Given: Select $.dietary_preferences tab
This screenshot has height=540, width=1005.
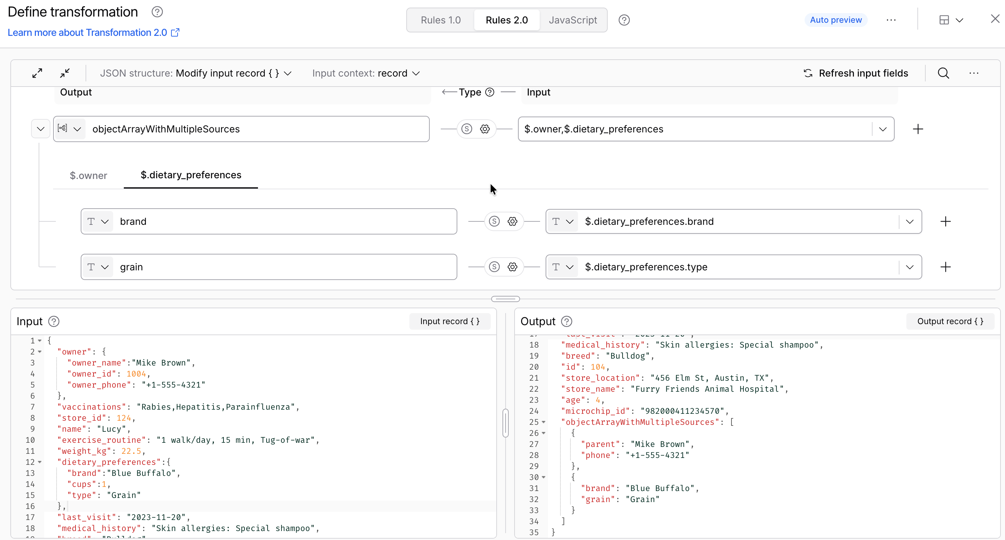Looking at the screenshot, I should 191,175.
